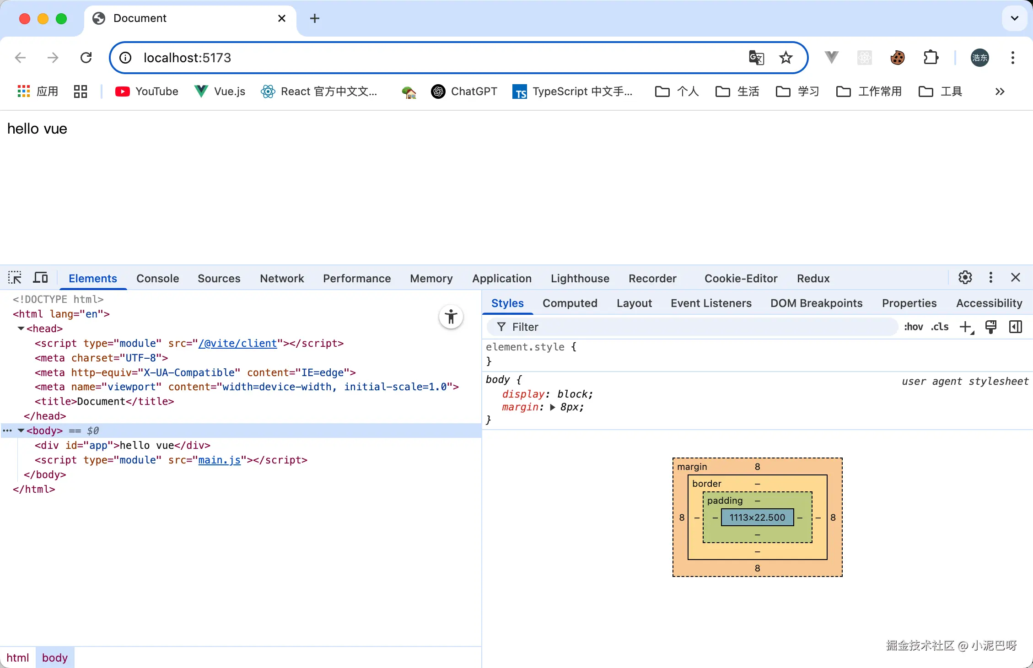This screenshot has width=1033, height=668.
Task: Click the new style rule plus icon
Action: coord(966,327)
